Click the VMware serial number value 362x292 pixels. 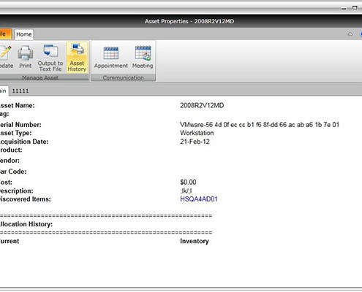[260, 125]
